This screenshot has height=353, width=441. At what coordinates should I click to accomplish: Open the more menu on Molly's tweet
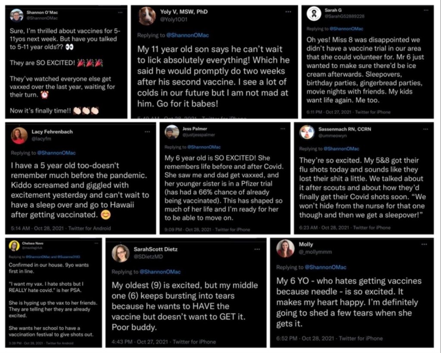click(x=425, y=245)
